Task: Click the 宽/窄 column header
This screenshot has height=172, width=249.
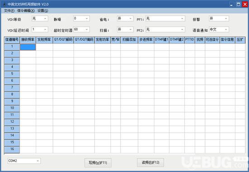Action: (115, 40)
